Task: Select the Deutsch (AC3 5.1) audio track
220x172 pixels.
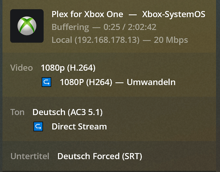Action: [x=67, y=112]
